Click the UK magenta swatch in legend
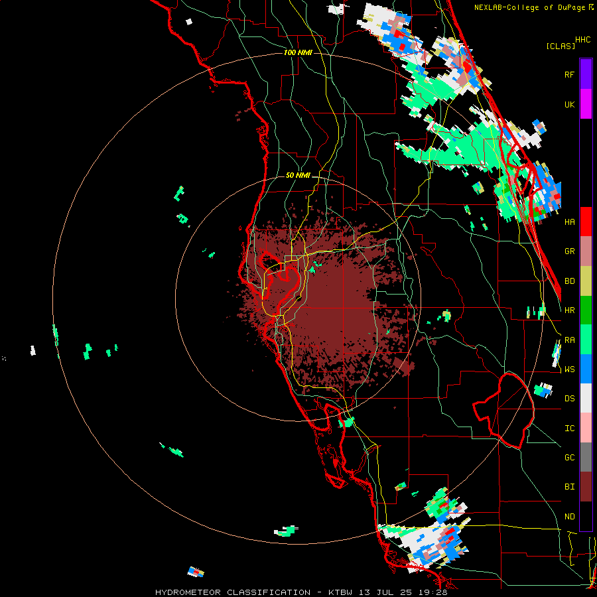Screen dimensions: 597x597 (586, 104)
